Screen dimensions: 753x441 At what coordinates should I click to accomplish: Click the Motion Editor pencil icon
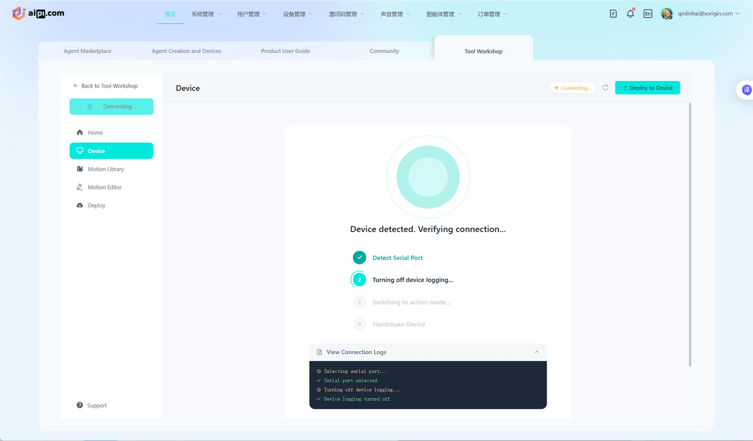pyautogui.click(x=80, y=187)
